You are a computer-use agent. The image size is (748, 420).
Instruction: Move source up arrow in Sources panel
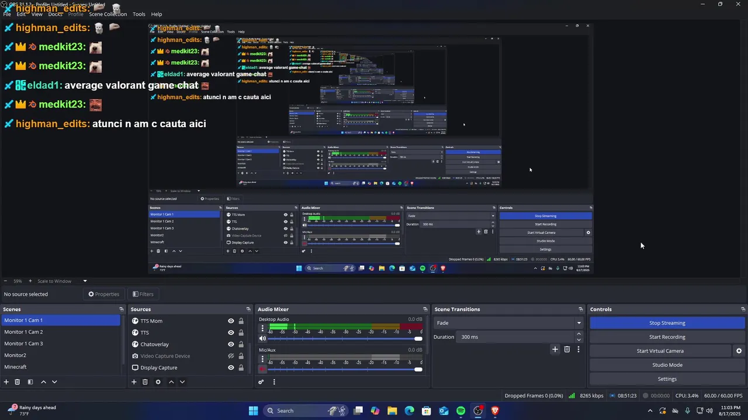tap(171, 382)
